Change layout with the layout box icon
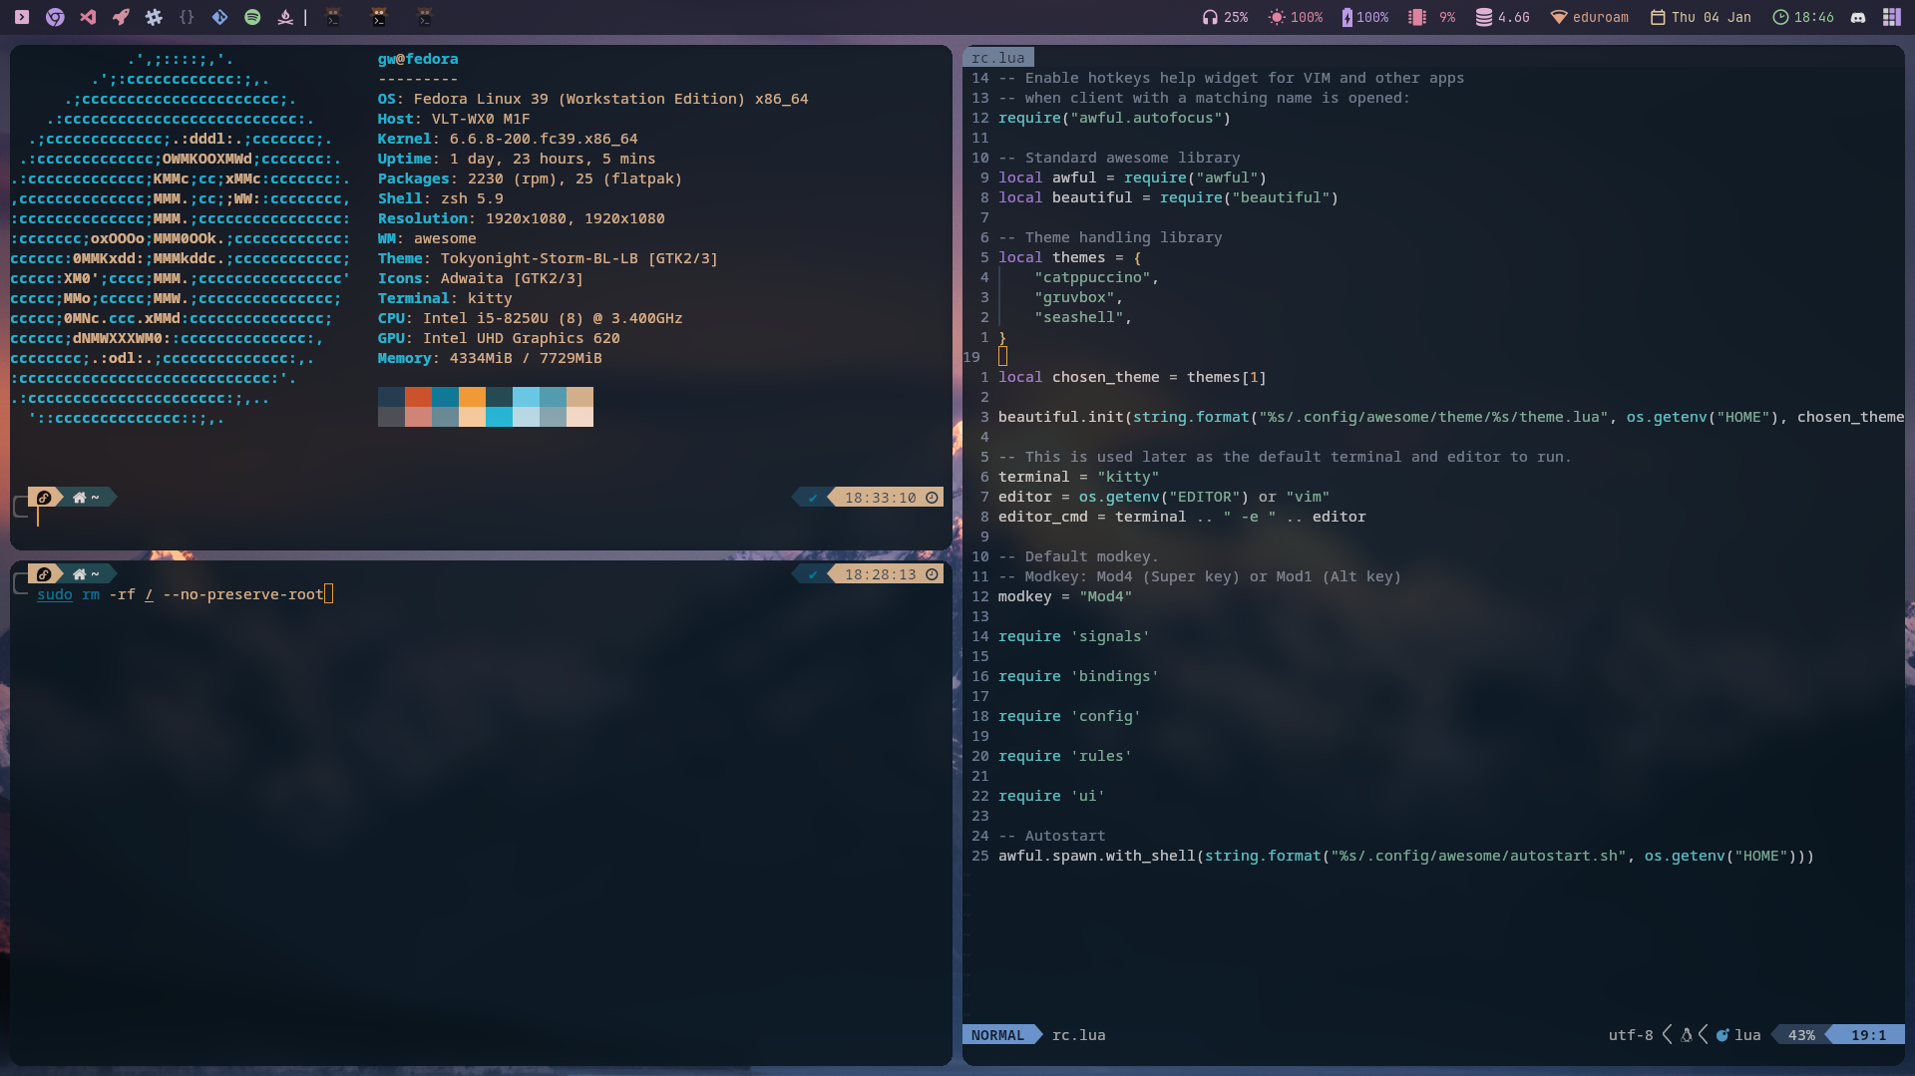This screenshot has height=1076, width=1915. (1891, 17)
